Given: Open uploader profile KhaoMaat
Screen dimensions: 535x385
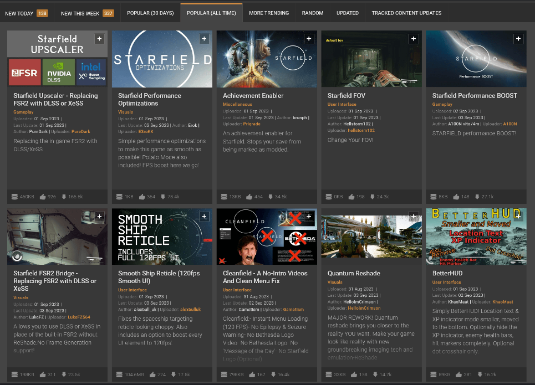Looking at the screenshot, I should [x=503, y=302].
